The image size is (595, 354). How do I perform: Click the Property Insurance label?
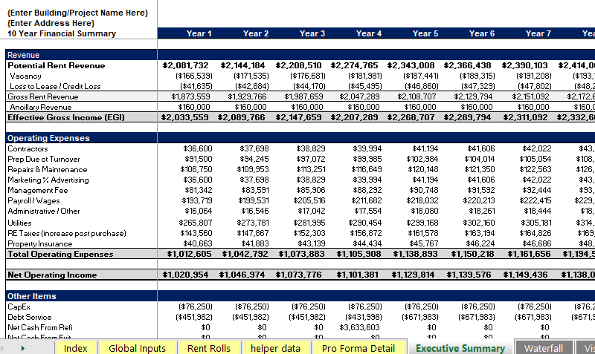pos(40,243)
